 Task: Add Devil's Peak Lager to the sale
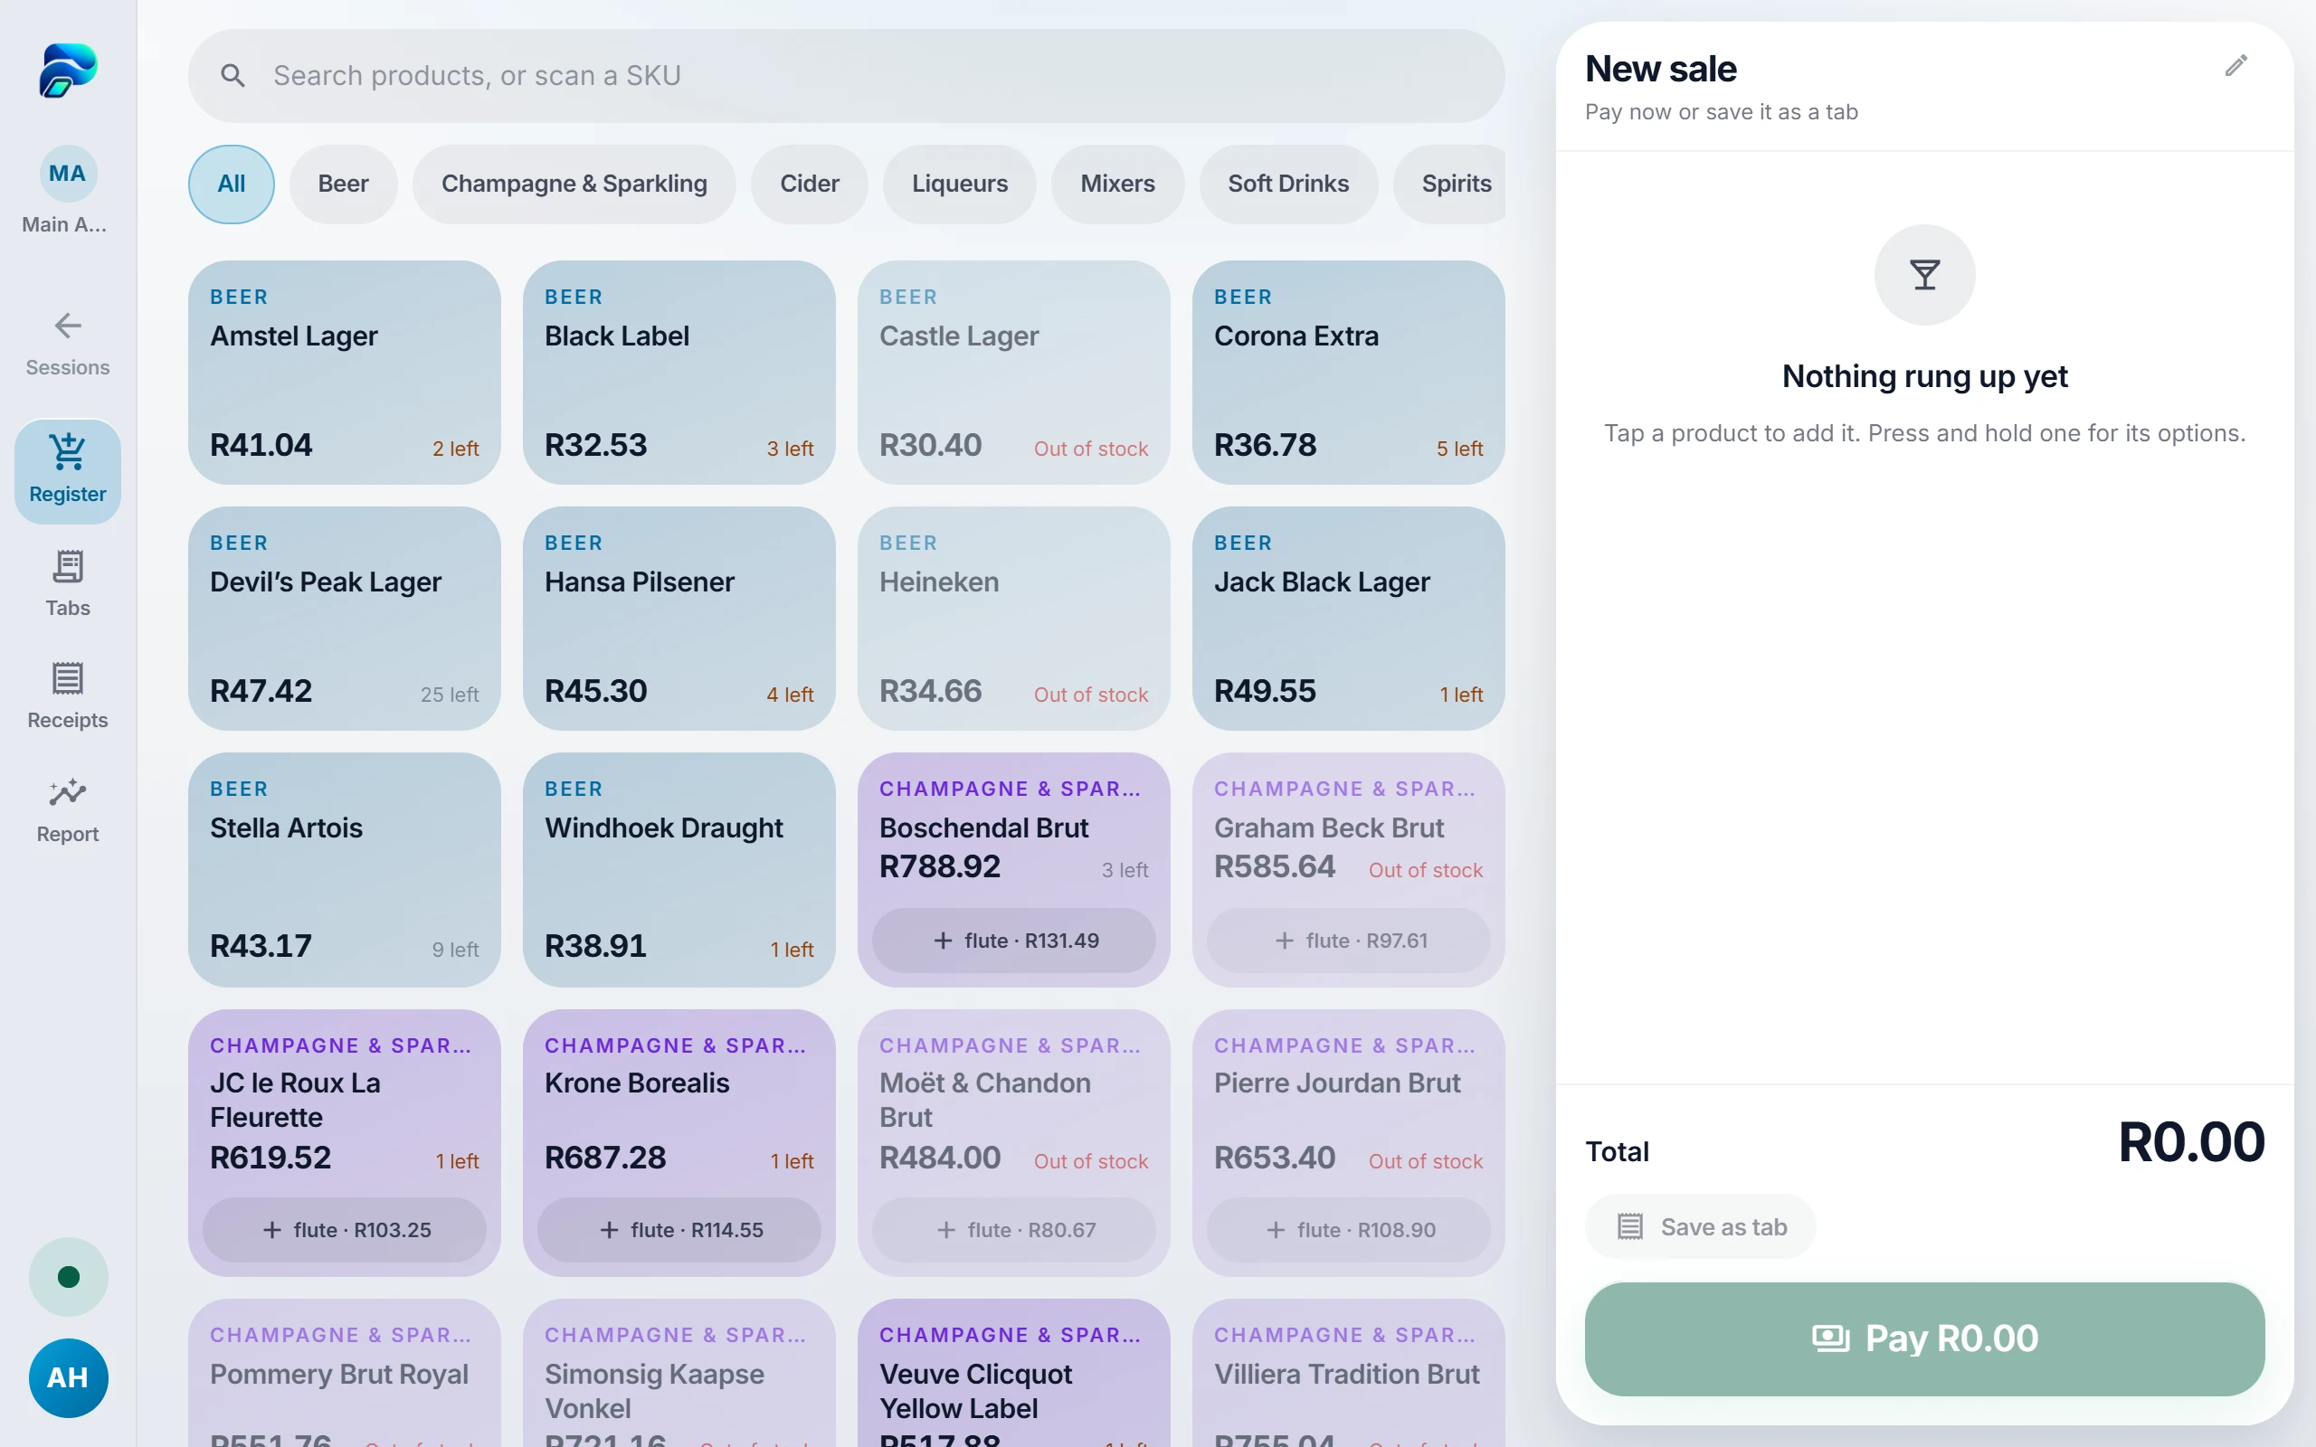click(345, 619)
